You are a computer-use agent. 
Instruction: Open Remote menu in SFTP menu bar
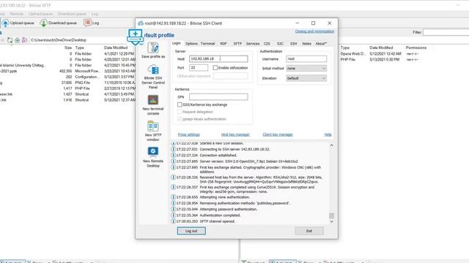pos(16,14)
